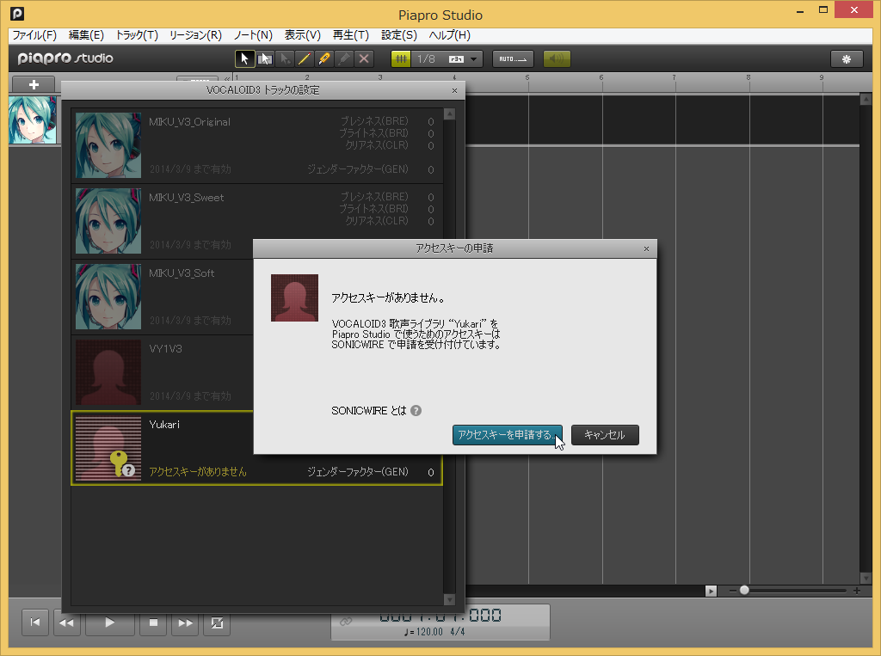Select the MIKU_V3_Original voice library

[256, 145]
